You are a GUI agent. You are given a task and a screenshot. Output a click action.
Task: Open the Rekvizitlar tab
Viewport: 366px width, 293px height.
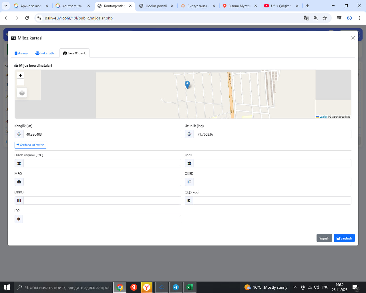pyautogui.click(x=45, y=53)
